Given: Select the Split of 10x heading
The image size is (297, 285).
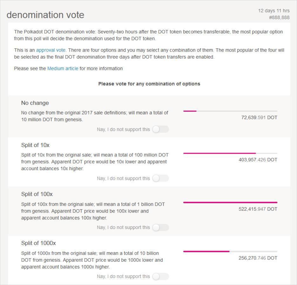Looking at the screenshot, I should 35,145.
